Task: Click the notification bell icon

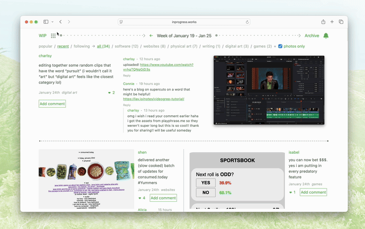Action: pyautogui.click(x=326, y=36)
